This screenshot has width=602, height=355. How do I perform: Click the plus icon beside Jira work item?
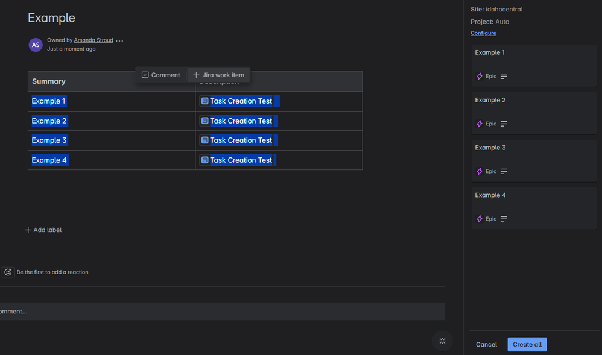[196, 75]
